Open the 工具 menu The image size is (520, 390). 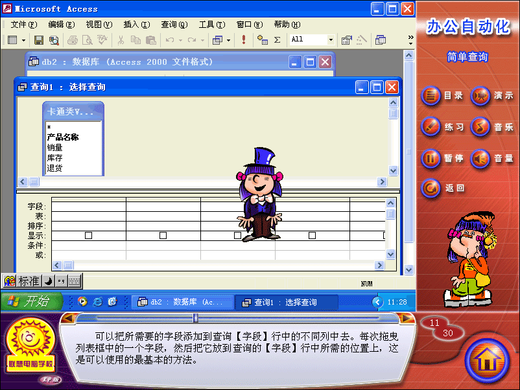[x=211, y=25]
